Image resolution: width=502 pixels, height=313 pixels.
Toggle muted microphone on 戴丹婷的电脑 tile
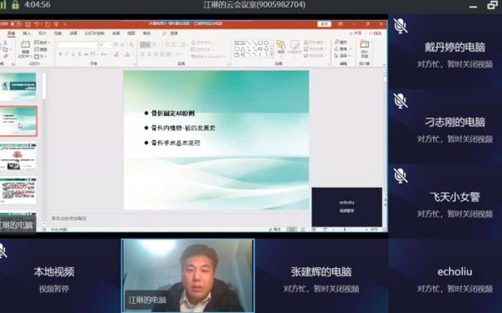tap(400, 26)
